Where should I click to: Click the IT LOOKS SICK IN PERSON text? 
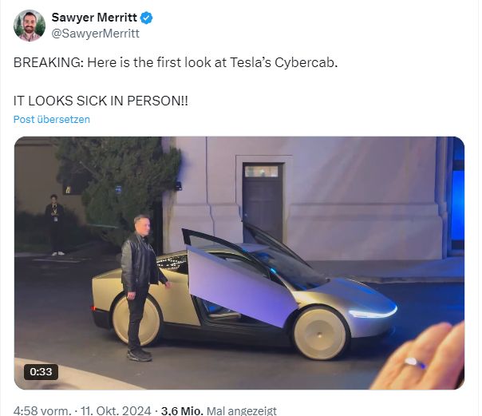pos(101,101)
